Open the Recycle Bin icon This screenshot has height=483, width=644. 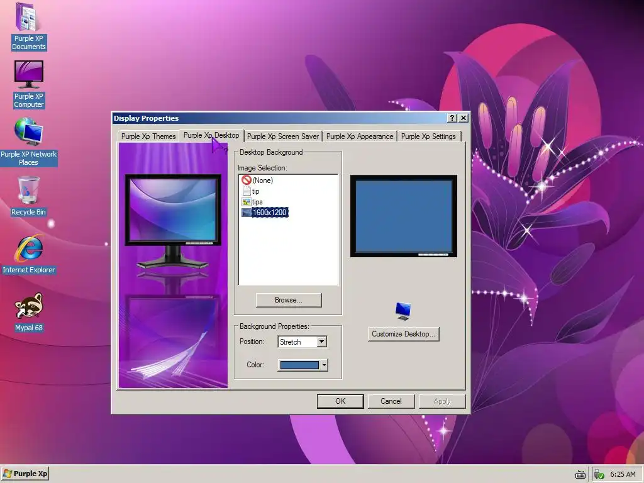point(28,196)
